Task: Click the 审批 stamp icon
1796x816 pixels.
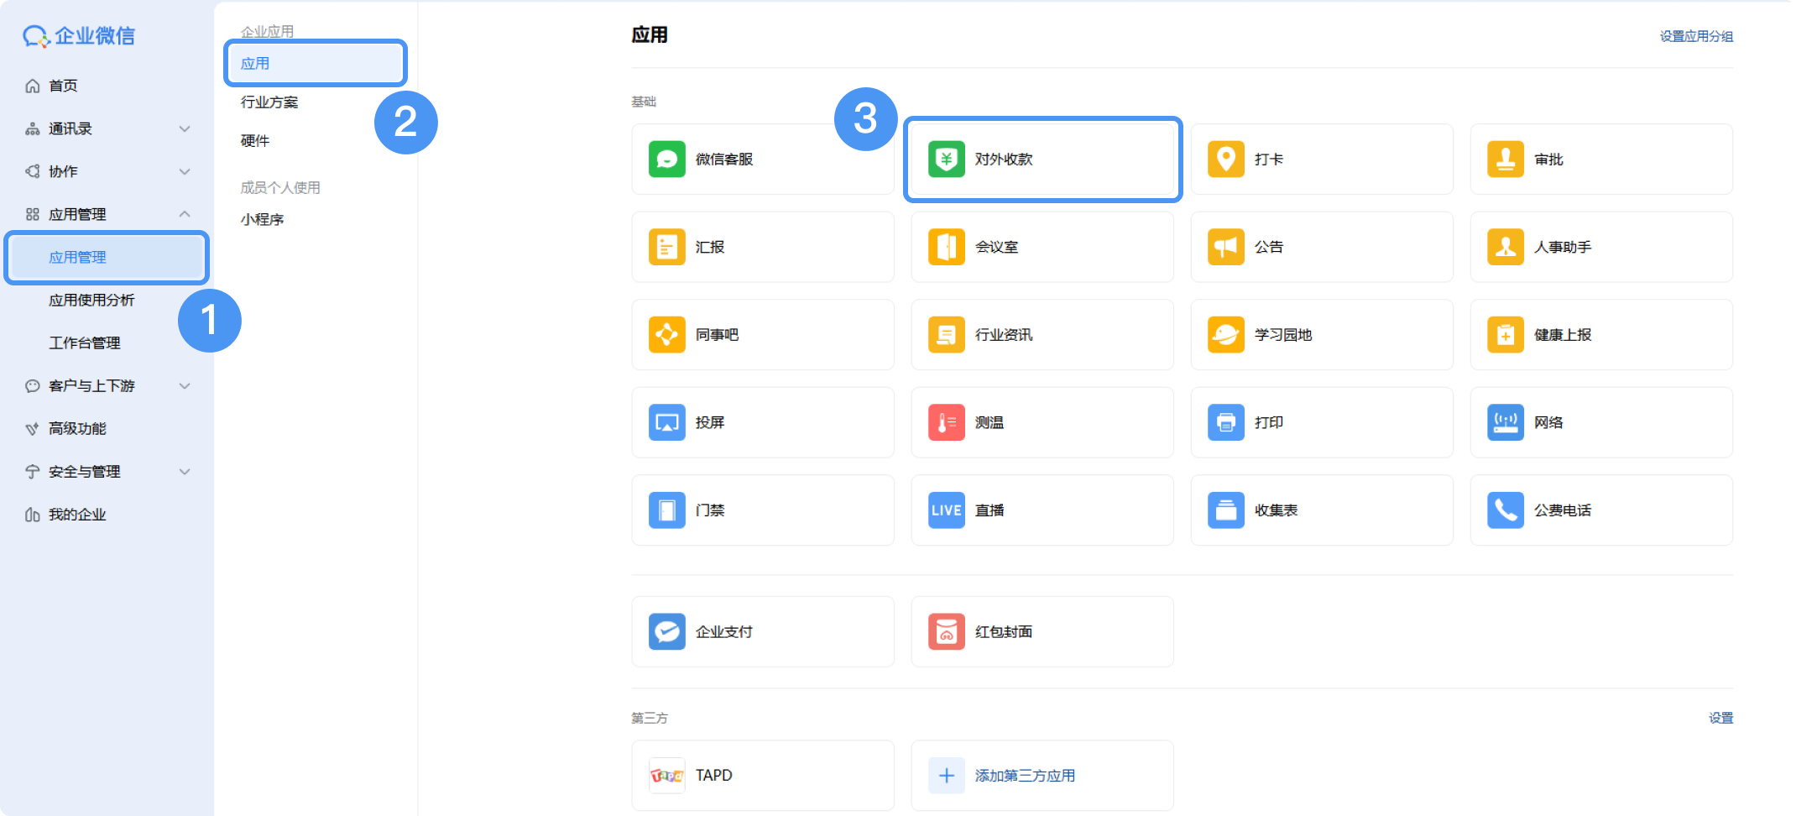Action: click(1505, 160)
